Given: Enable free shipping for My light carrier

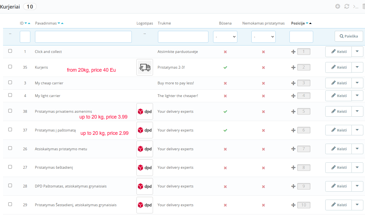Looking at the screenshot, I should point(264,96).
